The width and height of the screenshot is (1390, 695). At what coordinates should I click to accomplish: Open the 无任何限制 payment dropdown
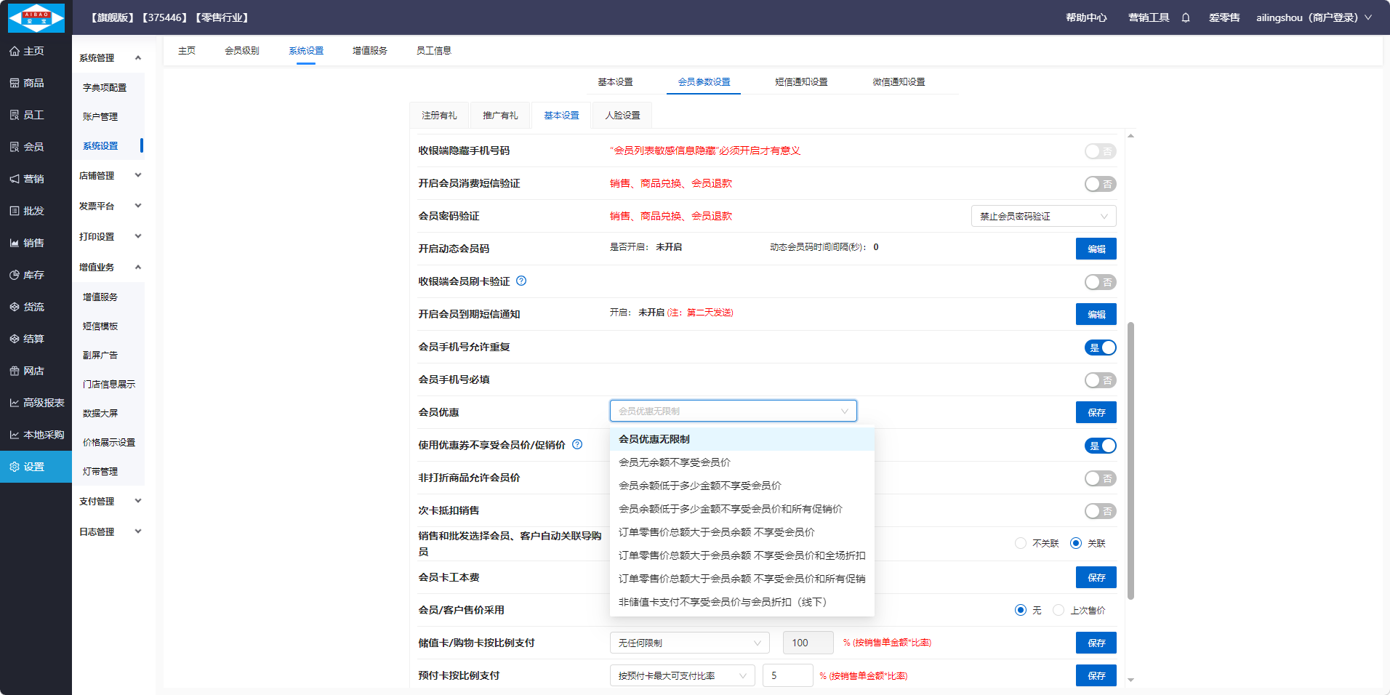pos(688,643)
